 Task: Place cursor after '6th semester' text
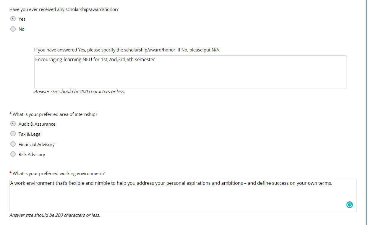point(155,60)
